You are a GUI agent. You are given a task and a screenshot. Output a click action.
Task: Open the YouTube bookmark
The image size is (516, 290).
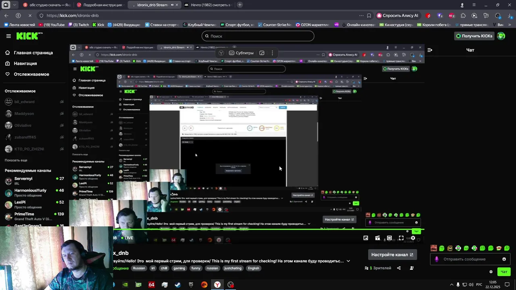[x=51, y=25]
